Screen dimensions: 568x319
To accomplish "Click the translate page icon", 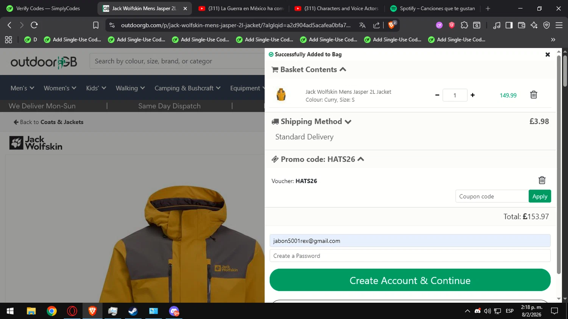I will pos(362,25).
